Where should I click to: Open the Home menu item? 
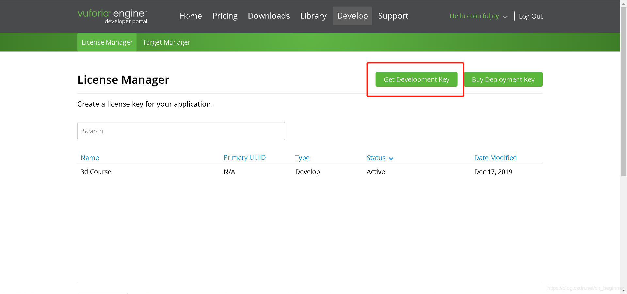(x=190, y=16)
